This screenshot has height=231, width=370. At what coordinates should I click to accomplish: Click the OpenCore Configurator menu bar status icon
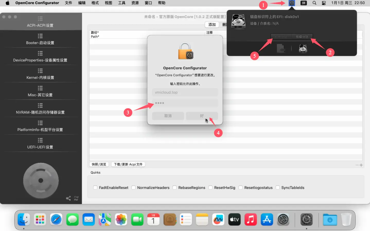pyautogui.click(x=292, y=3)
